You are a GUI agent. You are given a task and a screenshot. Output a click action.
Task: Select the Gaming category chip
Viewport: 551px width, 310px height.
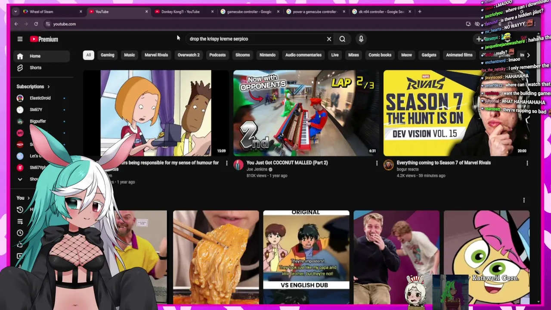[x=108, y=55]
